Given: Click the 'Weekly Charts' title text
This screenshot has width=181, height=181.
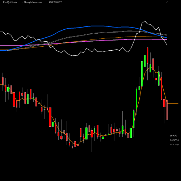Looking at the screenshot, I should pos(10,2).
